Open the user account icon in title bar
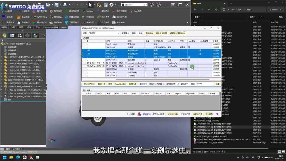 pos(152,5)
